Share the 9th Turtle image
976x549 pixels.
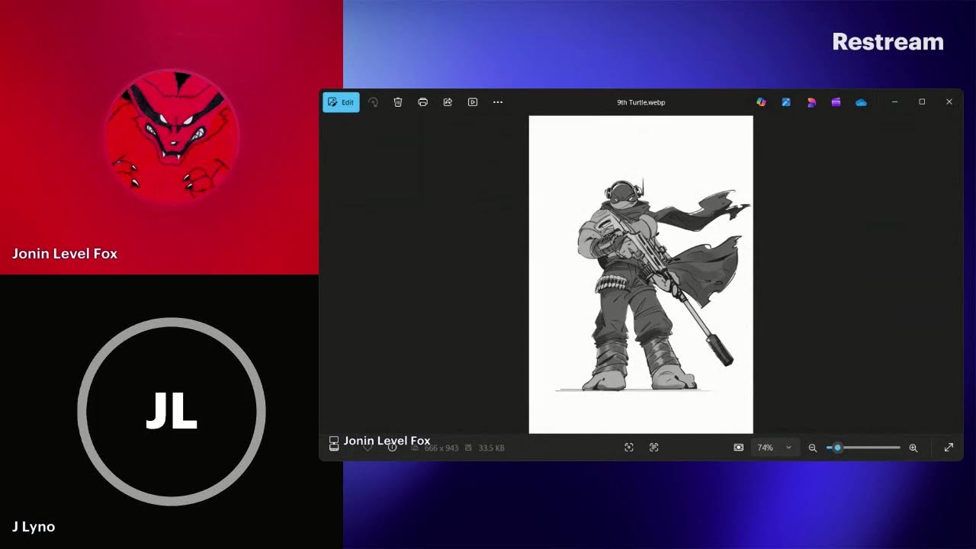click(x=448, y=102)
